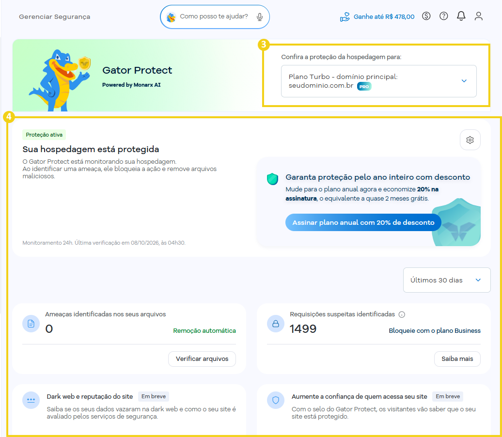This screenshot has width=502, height=437.
Task: Expand the Plano Turbo hosting domain dropdown
Action: pos(379,81)
